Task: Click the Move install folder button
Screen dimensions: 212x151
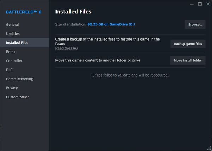Action: pyautogui.click(x=188, y=61)
